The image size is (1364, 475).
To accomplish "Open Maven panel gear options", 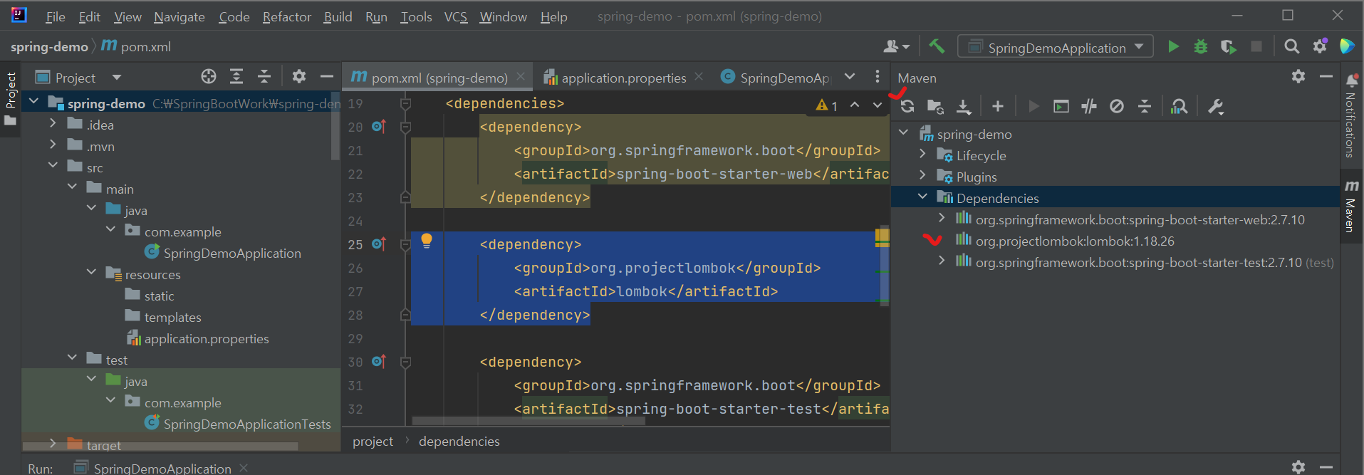I will coord(1298,76).
